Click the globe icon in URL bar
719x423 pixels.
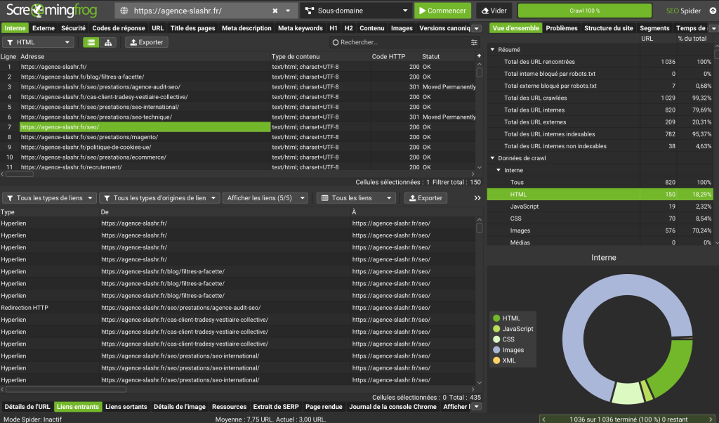pos(125,11)
